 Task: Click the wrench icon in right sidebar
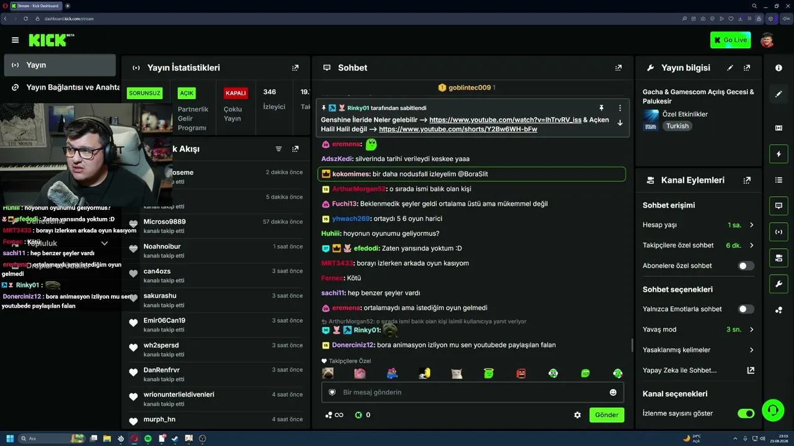click(778, 284)
